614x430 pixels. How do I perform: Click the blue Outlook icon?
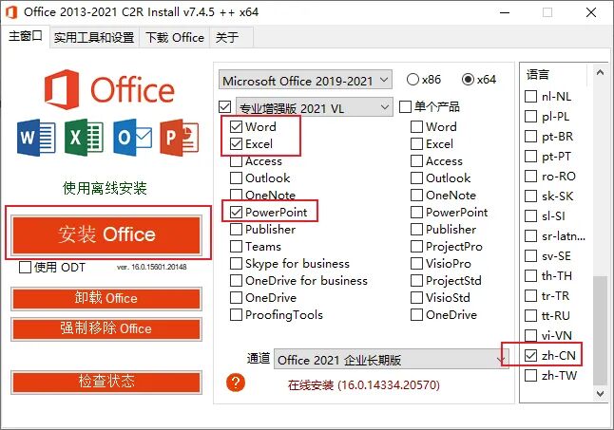[132, 138]
